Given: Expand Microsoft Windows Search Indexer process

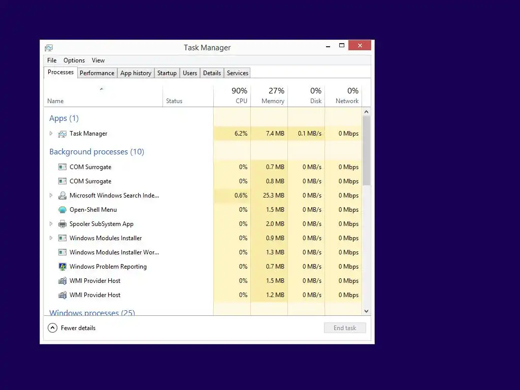Looking at the screenshot, I should click(51, 196).
